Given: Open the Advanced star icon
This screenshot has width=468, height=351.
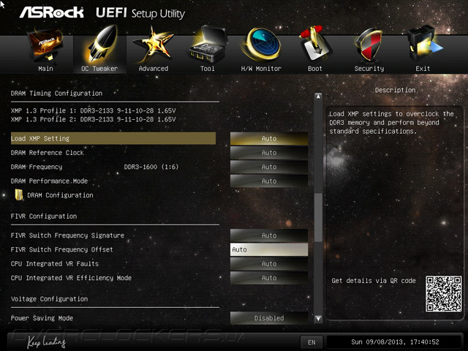Looking at the screenshot, I should click(x=154, y=45).
